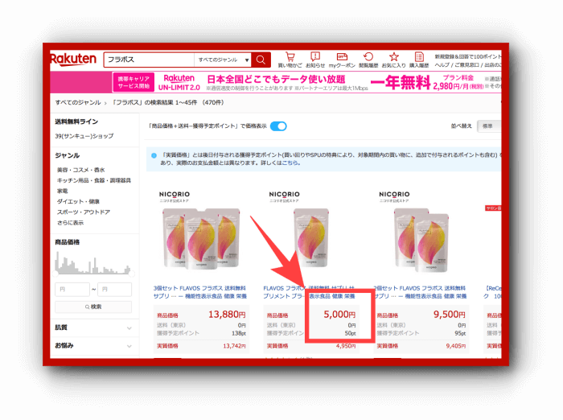Click the minimum price input field

[x=72, y=289]
